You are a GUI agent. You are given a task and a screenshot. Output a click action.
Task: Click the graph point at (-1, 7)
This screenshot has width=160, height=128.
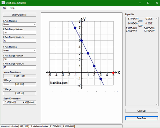[75, 28]
